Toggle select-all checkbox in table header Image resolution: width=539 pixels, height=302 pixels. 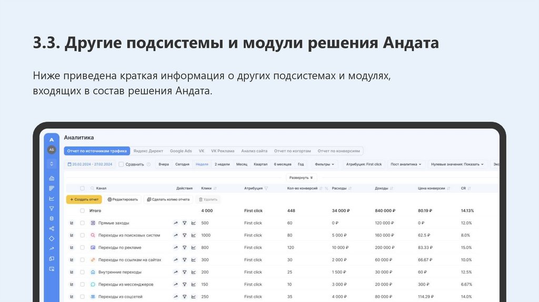[82, 188]
